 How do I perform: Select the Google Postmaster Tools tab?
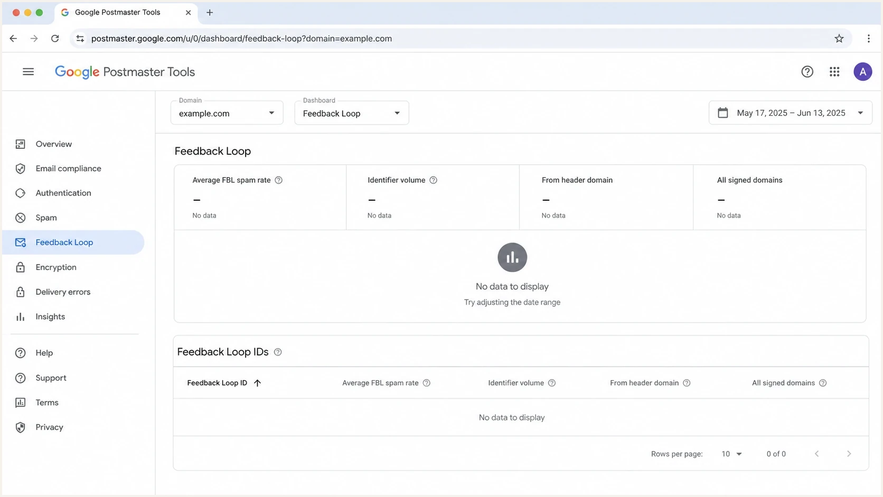(x=126, y=13)
